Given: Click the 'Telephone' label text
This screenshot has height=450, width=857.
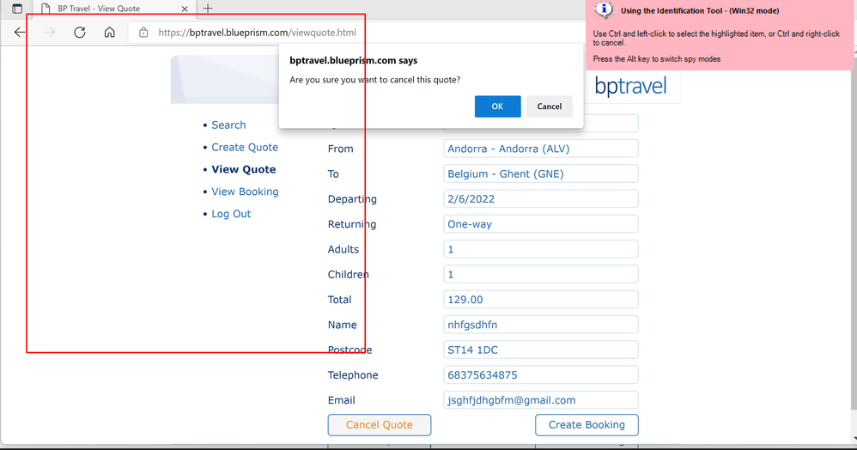Looking at the screenshot, I should (x=353, y=375).
